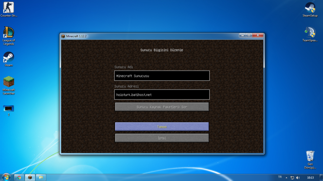
Task: Click the Minecraft window title bar icon
Action: point(63,37)
